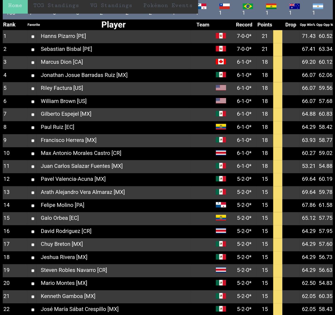335x315 pixels.
Task: Click Opp Win% value 71.43
Action: pos(308,36)
